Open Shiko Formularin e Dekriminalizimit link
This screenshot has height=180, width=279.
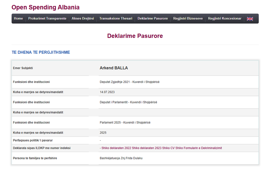point(199,148)
